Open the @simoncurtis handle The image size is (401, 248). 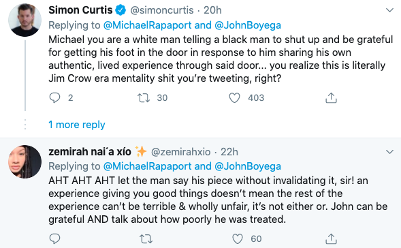pos(162,10)
